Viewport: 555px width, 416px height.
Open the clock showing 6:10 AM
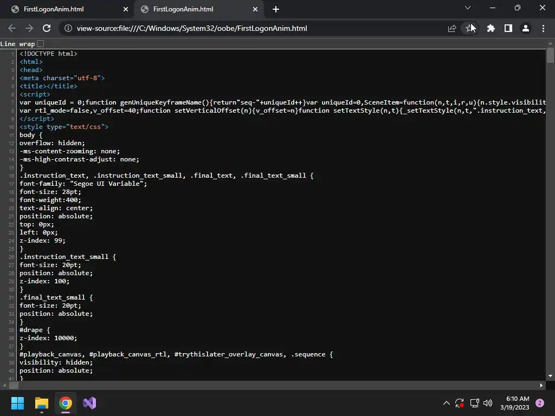click(x=515, y=403)
